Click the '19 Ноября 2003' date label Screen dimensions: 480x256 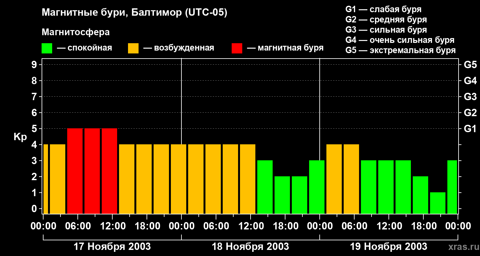(388, 246)
